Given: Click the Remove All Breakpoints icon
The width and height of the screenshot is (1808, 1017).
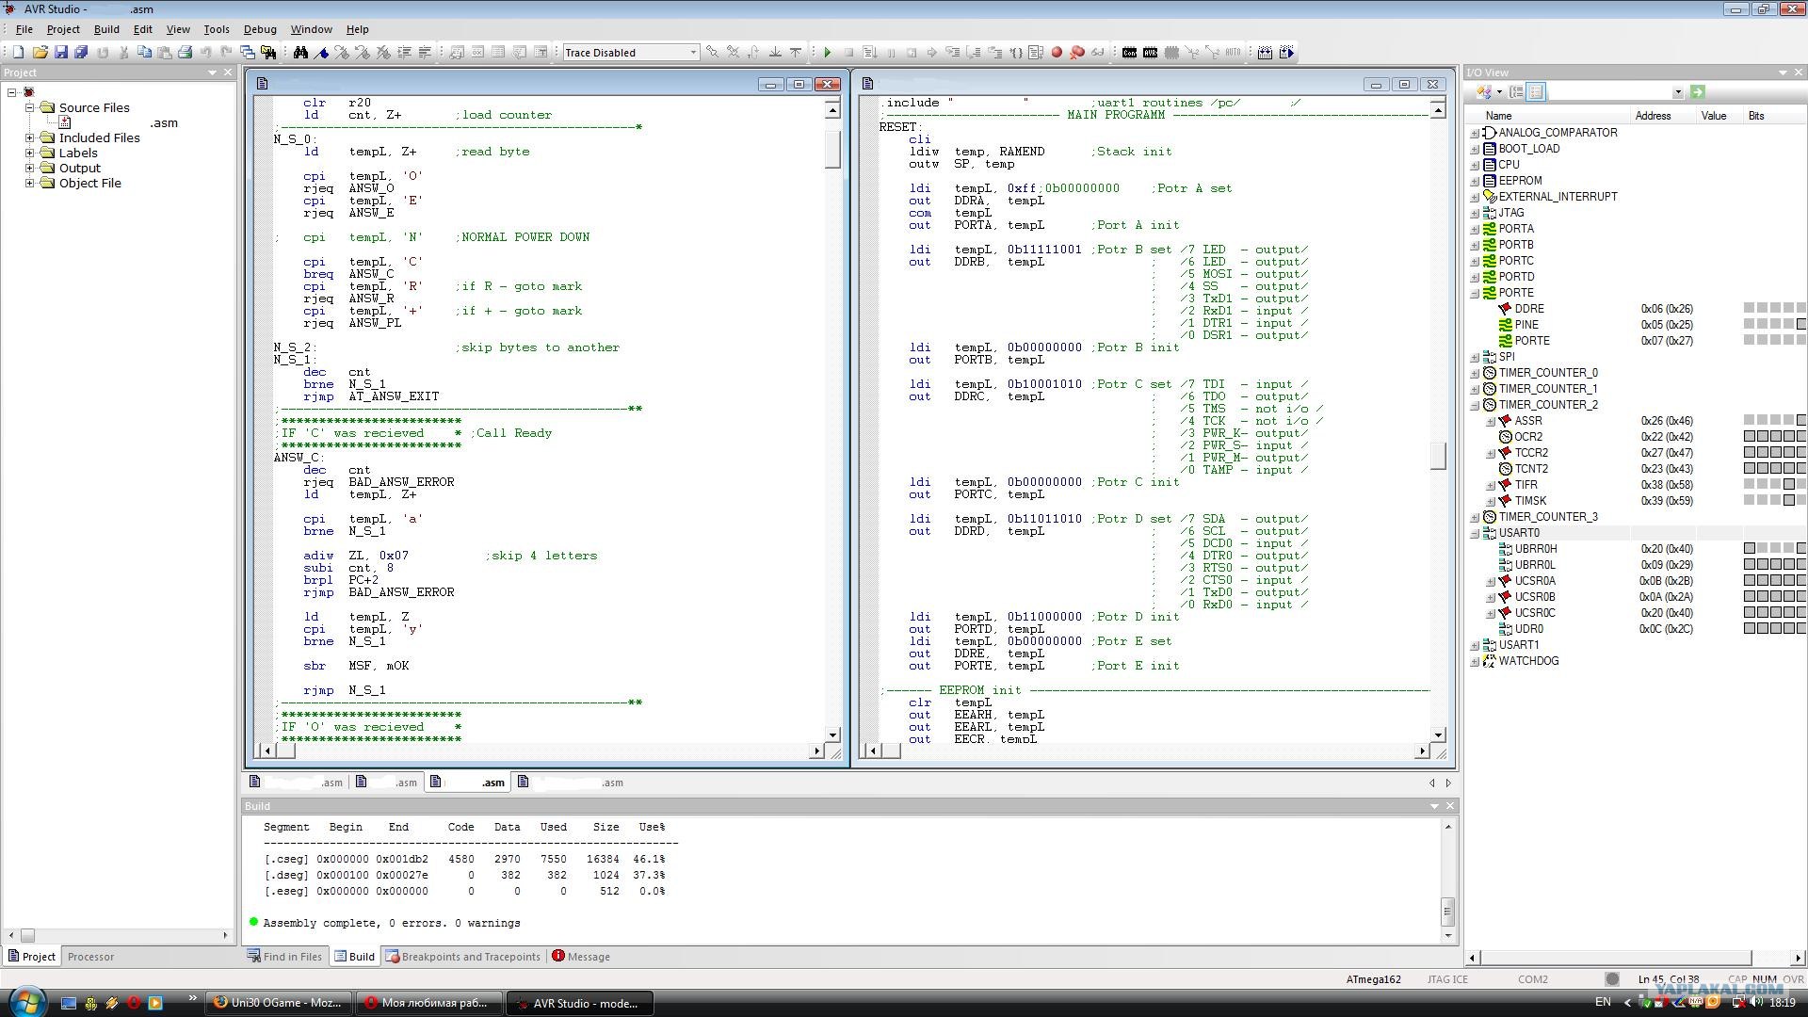Looking at the screenshot, I should [x=1077, y=53].
